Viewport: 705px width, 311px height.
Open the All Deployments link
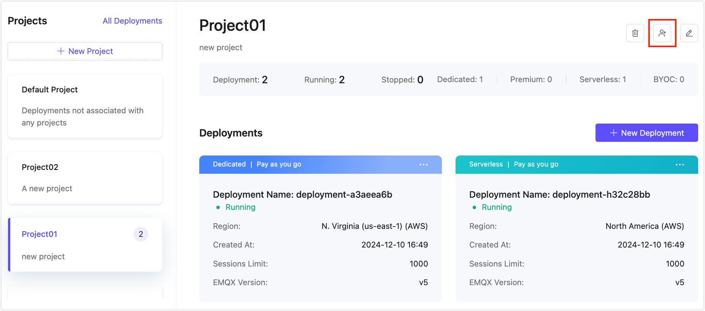pyautogui.click(x=132, y=21)
